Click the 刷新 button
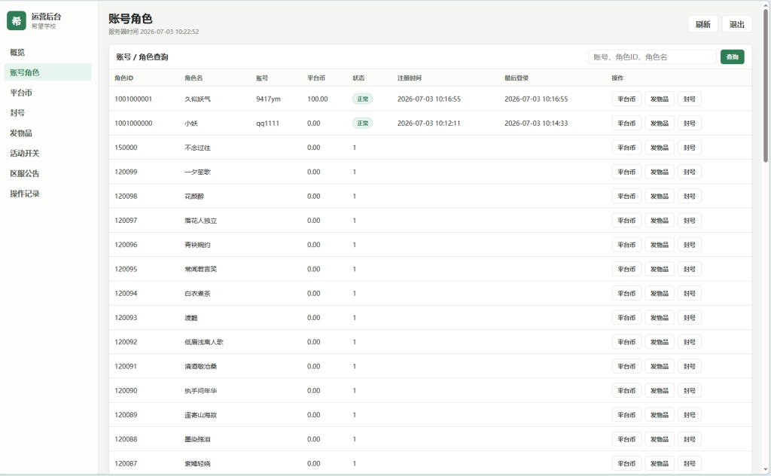The image size is (771, 476). coord(702,24)
